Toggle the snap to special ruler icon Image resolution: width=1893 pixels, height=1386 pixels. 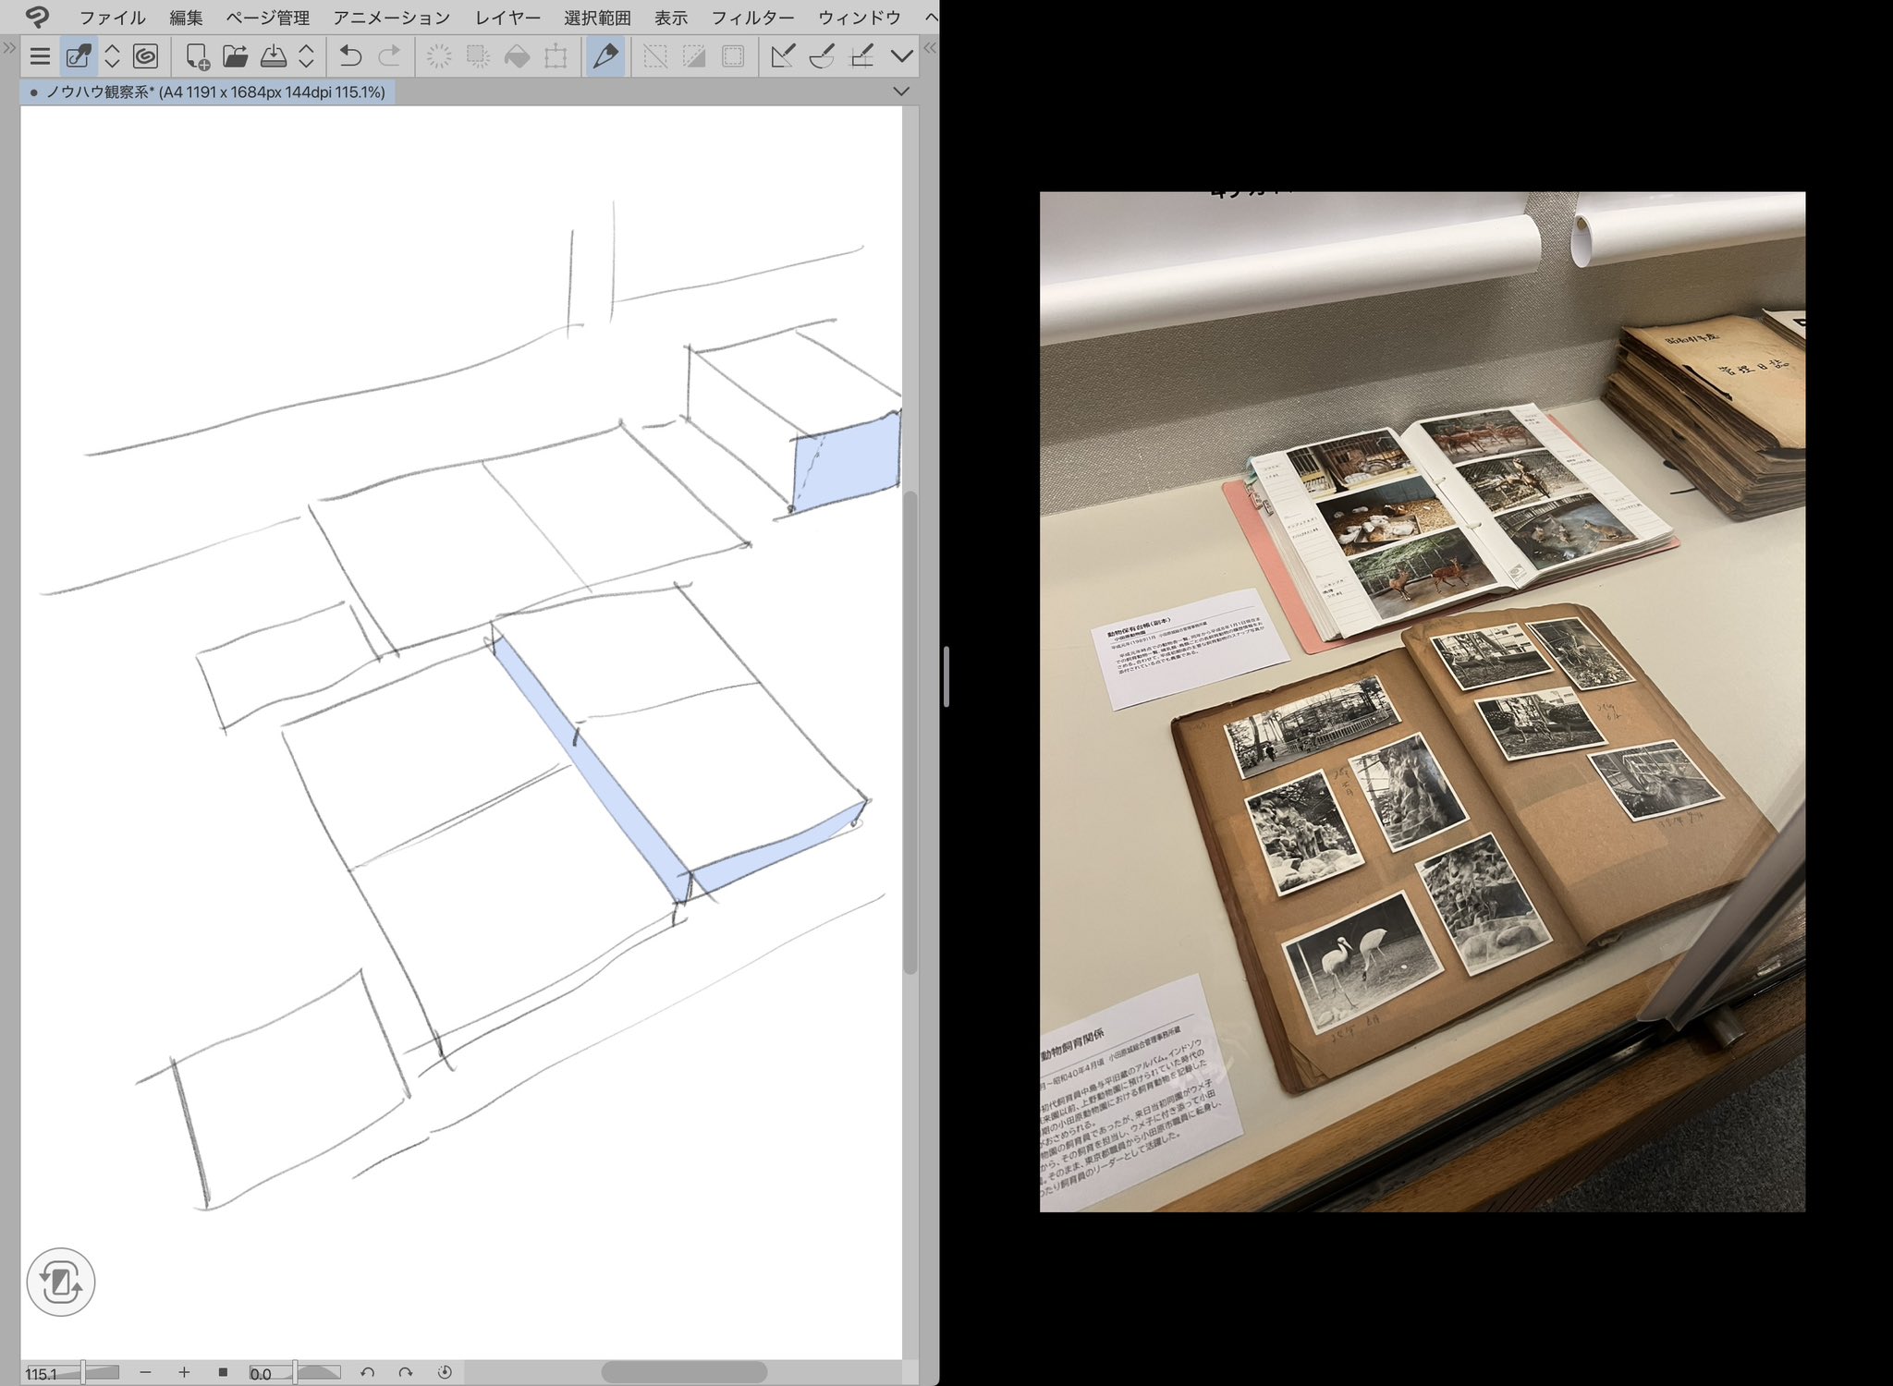point(822,57)
